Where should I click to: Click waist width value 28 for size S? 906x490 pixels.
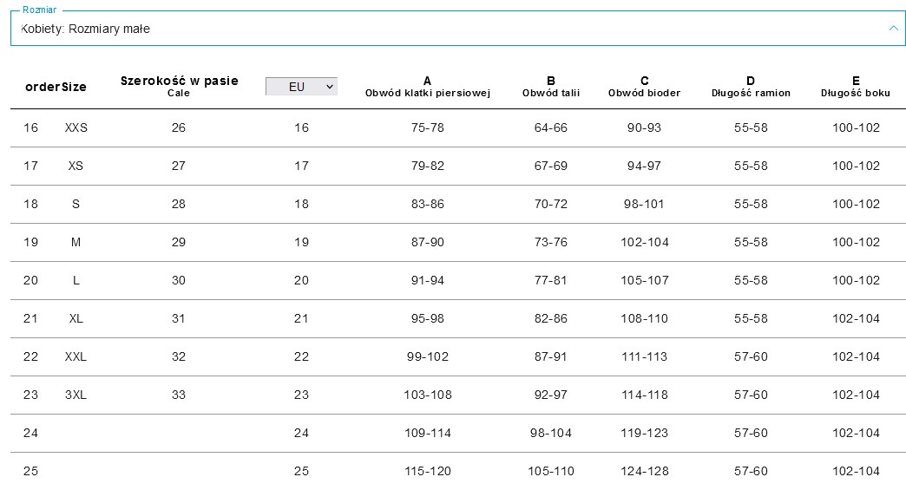(x=179, y=204)
